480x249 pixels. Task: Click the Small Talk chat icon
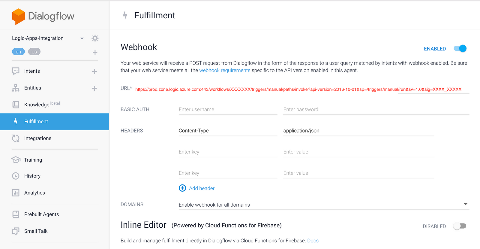pyautogui.click(x=16, y=231)
